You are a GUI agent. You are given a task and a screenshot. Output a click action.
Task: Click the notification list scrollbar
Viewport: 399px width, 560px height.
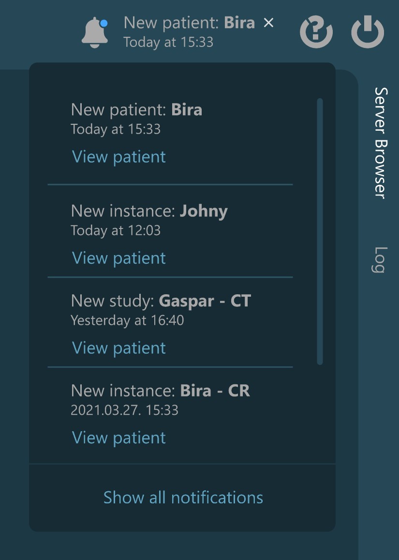tap(320, 231)
